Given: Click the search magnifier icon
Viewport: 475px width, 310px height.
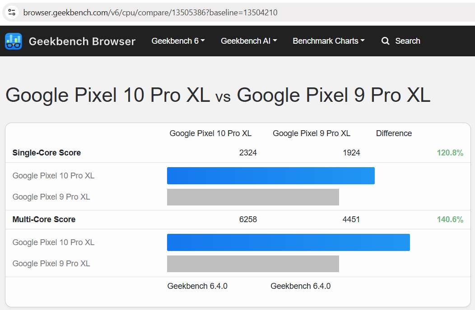Looking at the screenshot, I should coord(385,41).
